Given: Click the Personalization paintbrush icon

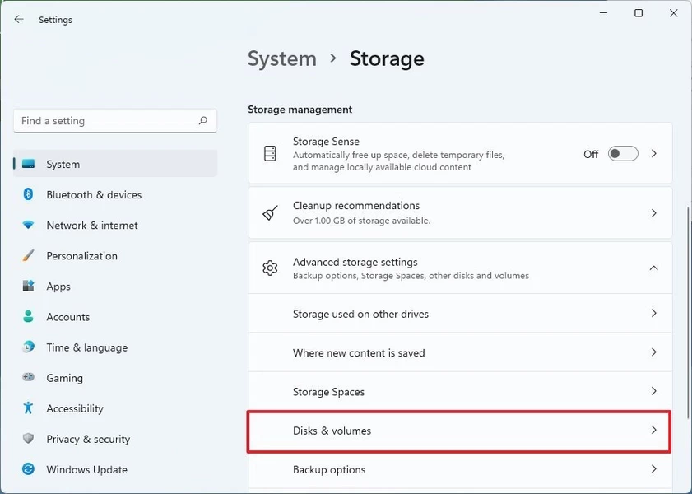Looking at the screenshot, I should coord(29,256).
